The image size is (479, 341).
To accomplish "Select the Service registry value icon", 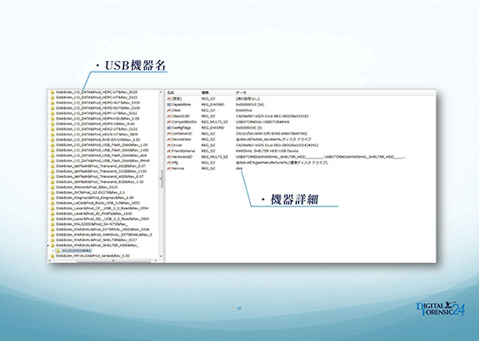I will (x=169, y=168).
